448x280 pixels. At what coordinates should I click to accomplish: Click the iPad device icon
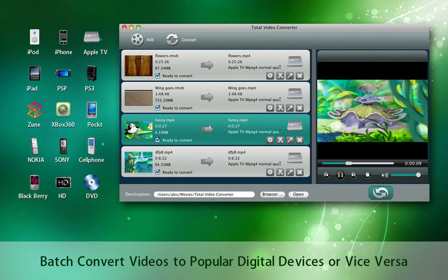(x=35, y=73)
